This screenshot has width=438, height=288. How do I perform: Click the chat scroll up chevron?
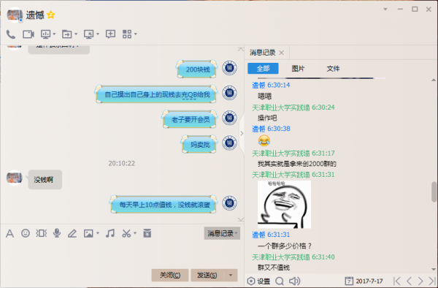[x=240, y=49]
